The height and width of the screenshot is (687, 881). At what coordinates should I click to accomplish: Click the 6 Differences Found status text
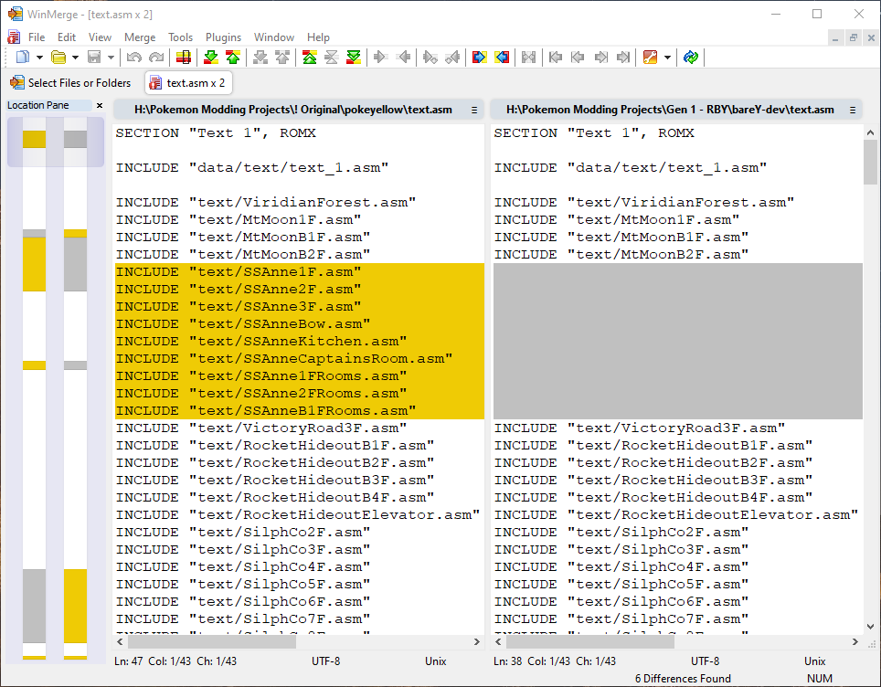683,679
